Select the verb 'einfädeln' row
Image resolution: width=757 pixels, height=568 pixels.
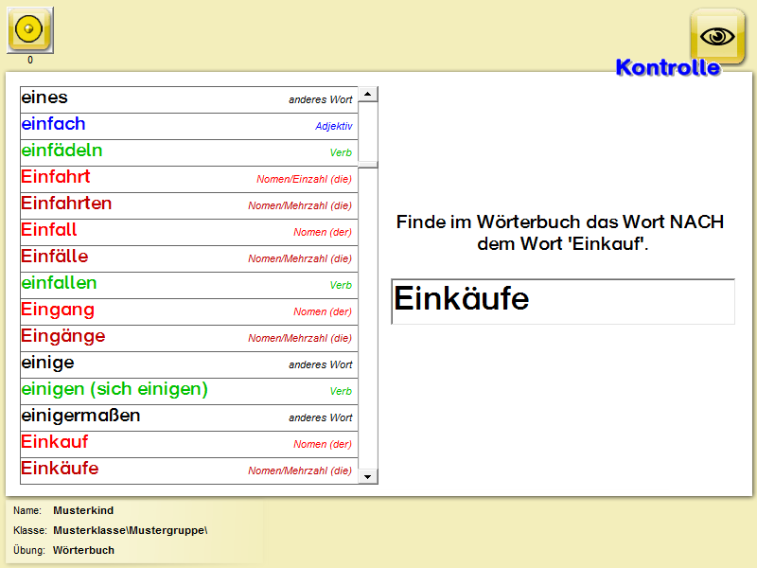click(187, 152)
